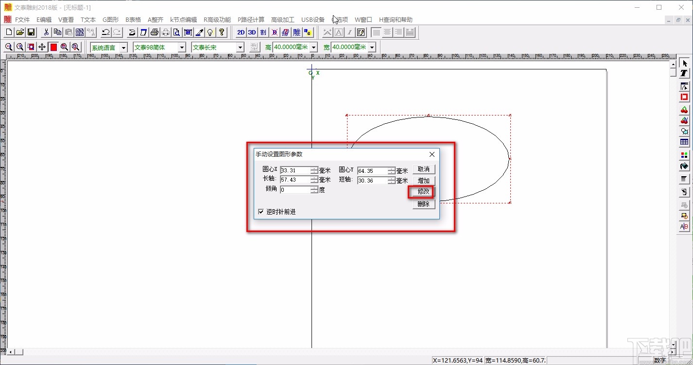The width and height of the screenshot is (693, 365).
Task: Select the Text tool in right toolbar
Action: [x=684, y=73]
